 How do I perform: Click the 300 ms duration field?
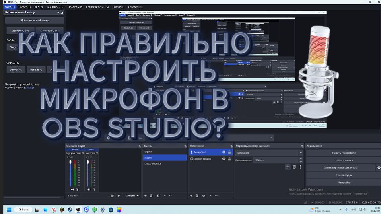(276, 160)
